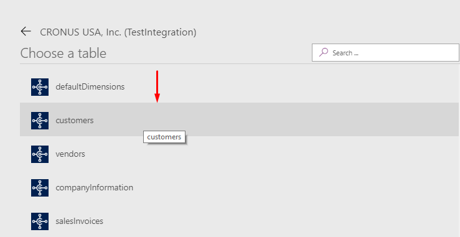Click the red arrow pointing at customers

157,86
